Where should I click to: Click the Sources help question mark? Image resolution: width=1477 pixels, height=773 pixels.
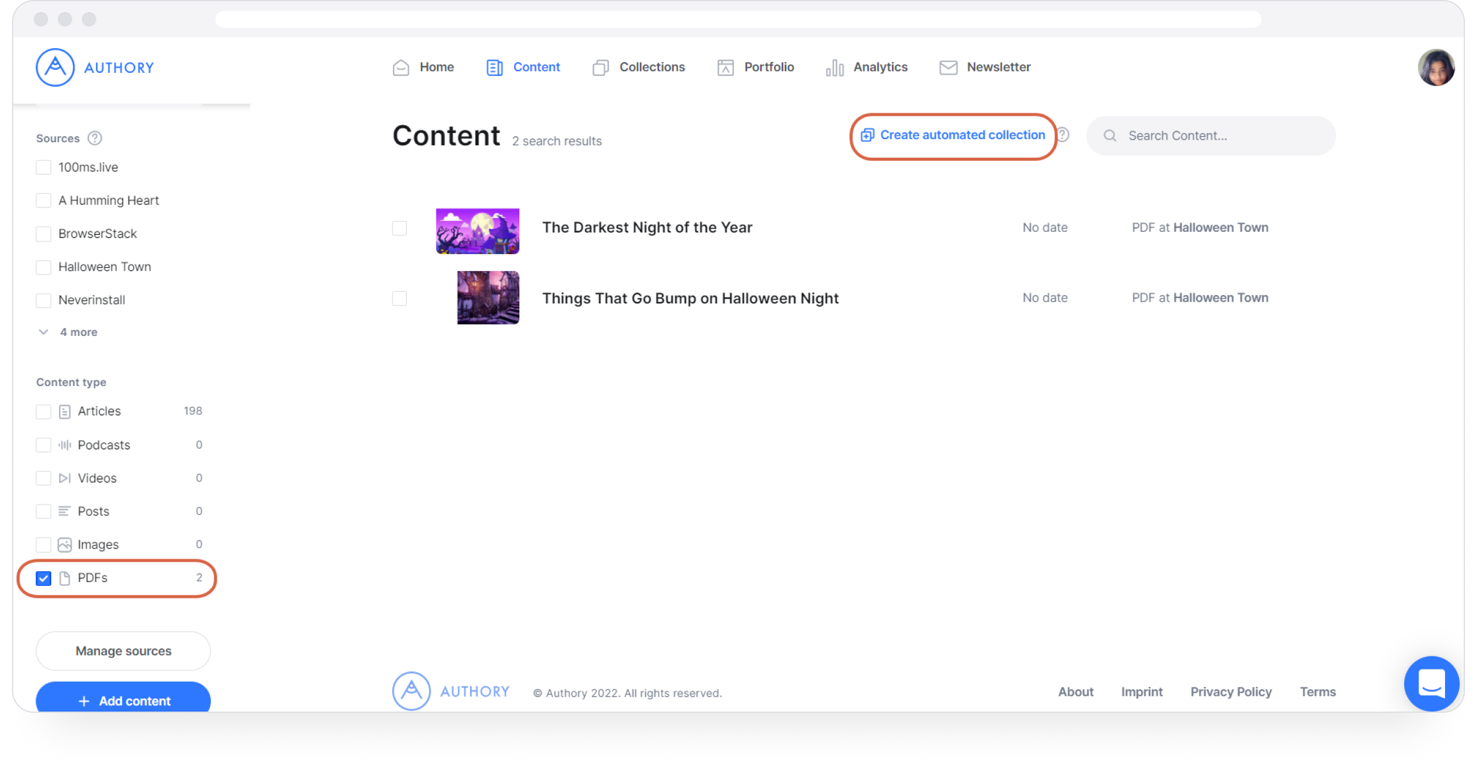tap(94, 138)
